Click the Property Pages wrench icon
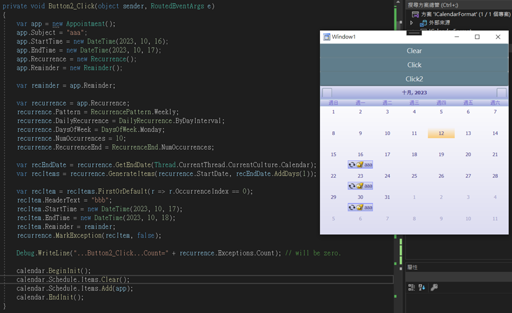 [x=434, y=287]
